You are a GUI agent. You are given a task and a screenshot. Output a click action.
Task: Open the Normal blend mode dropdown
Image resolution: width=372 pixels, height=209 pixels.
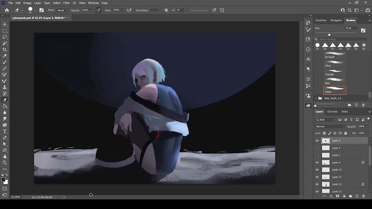(330, 127)
